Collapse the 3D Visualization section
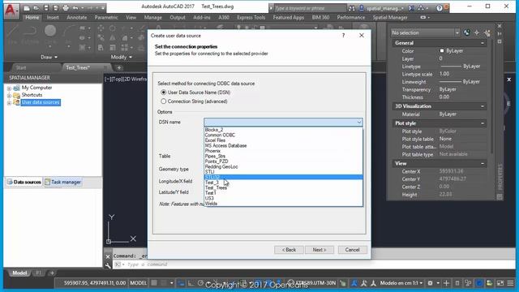This screenshot has height=292, width=519. click(x=483, y=106)
